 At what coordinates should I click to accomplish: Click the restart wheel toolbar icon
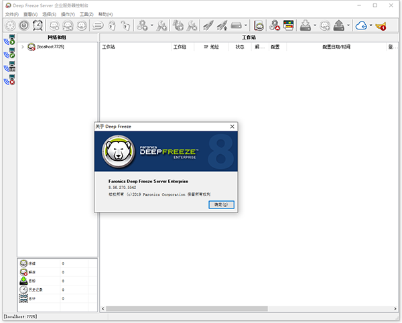point(11,25)
